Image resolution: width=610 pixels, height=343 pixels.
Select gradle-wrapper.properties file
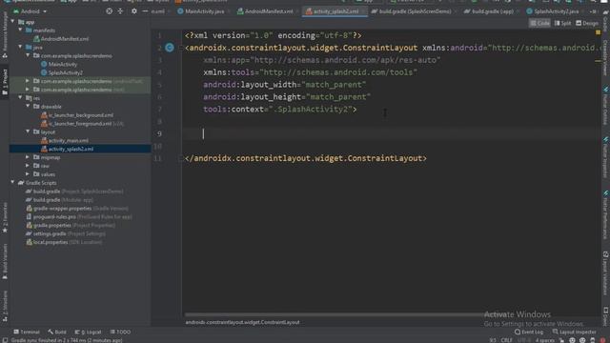pos(76,209)
